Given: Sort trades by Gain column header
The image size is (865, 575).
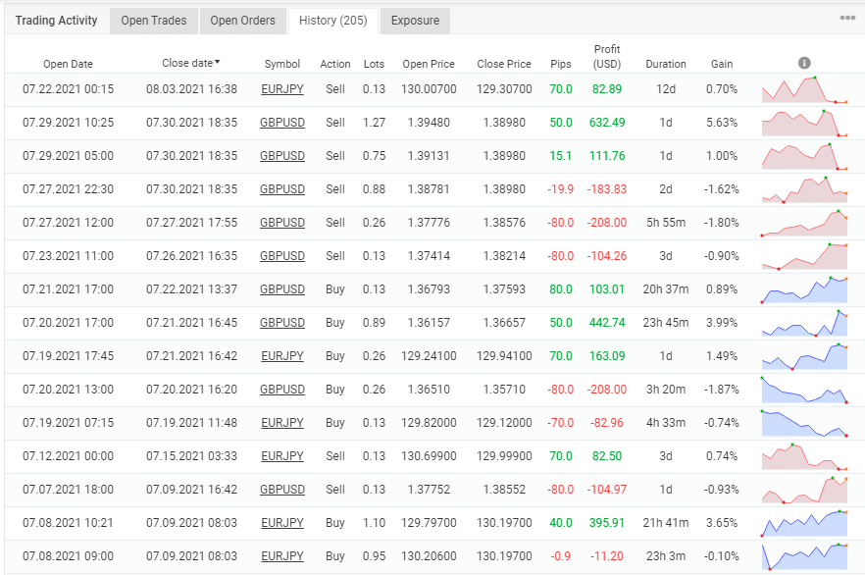Looking at the screenshot, I should (722, 64).
